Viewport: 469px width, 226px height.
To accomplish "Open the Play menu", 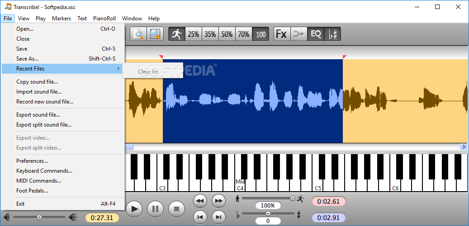I will click(41, 19).
